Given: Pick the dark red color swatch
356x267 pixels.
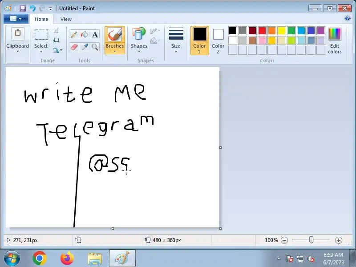Looking at the screenshot, I should click(252, 31).
